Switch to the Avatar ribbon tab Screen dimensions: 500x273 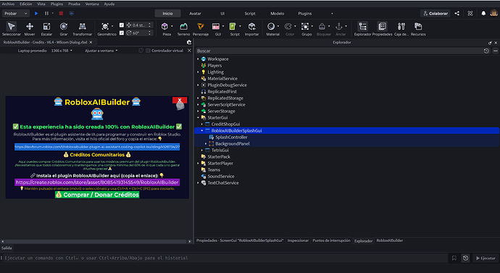coord(195,13)
